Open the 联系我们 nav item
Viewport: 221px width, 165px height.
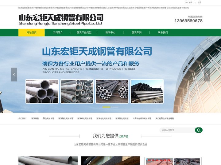pos(163,32)
